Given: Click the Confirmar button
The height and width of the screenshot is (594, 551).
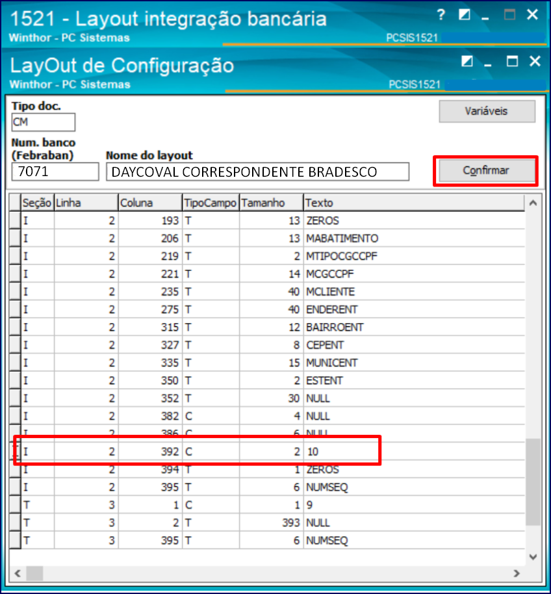Looking at the screenshot, I should tap(486, 170).
